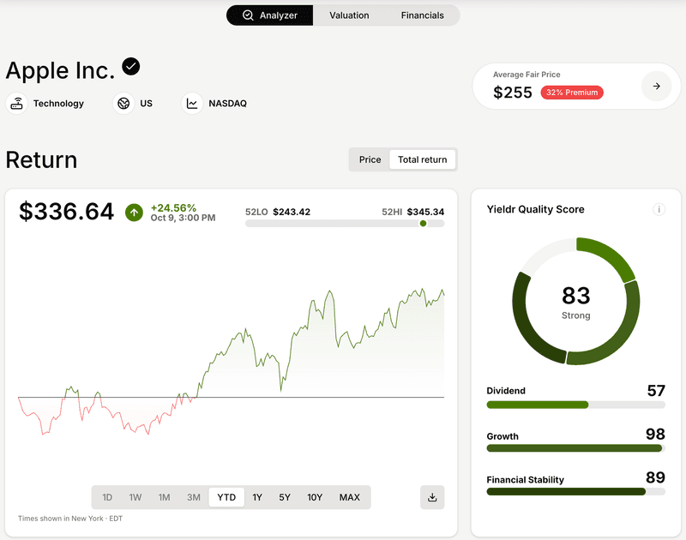Click the Return section heading

(x=41, y=159)
